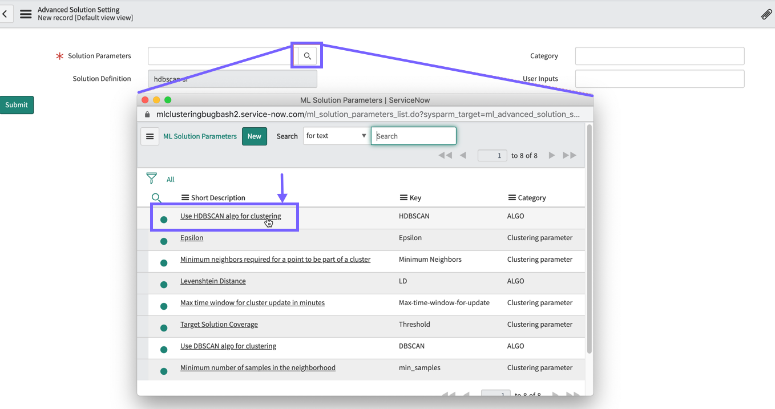Click the popup window's vertical scrollbar
The image size is (775, 409).
[590, 239]
